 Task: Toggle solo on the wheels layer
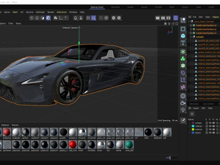coord(207,123)
